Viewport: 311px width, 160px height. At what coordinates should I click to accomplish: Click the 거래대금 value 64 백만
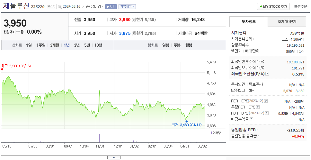coord(201,33)
